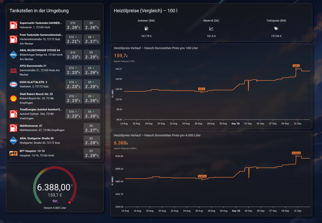Click the 'Anbieter (BW)' label
Image resolution: width=322 pixels, height=223 pixels.
click(146, 21)
